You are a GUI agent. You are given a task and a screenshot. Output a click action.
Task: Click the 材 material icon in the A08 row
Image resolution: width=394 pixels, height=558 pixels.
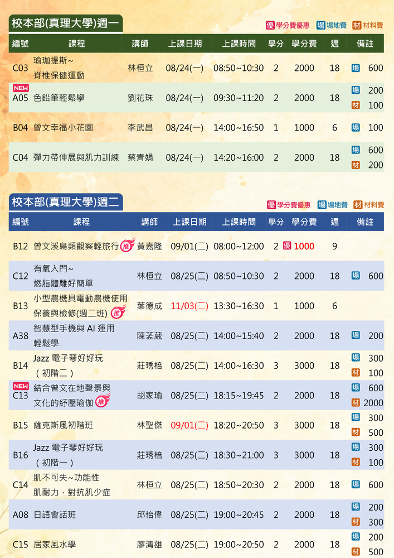coord(356,522)
